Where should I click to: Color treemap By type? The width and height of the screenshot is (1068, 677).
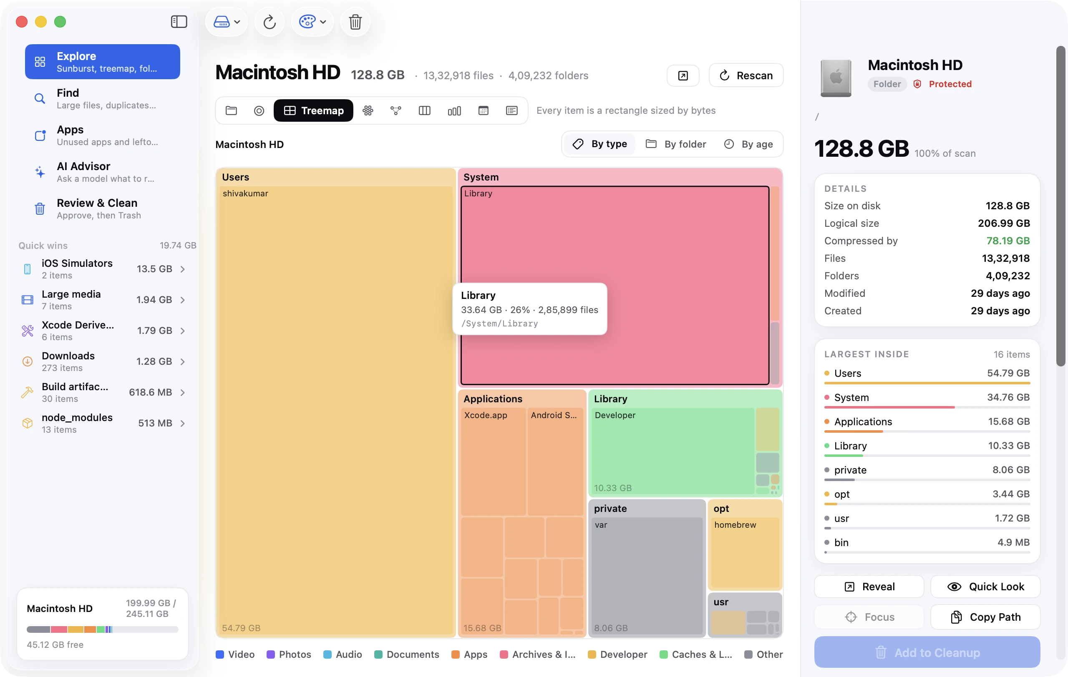click(x=599, y=144)
